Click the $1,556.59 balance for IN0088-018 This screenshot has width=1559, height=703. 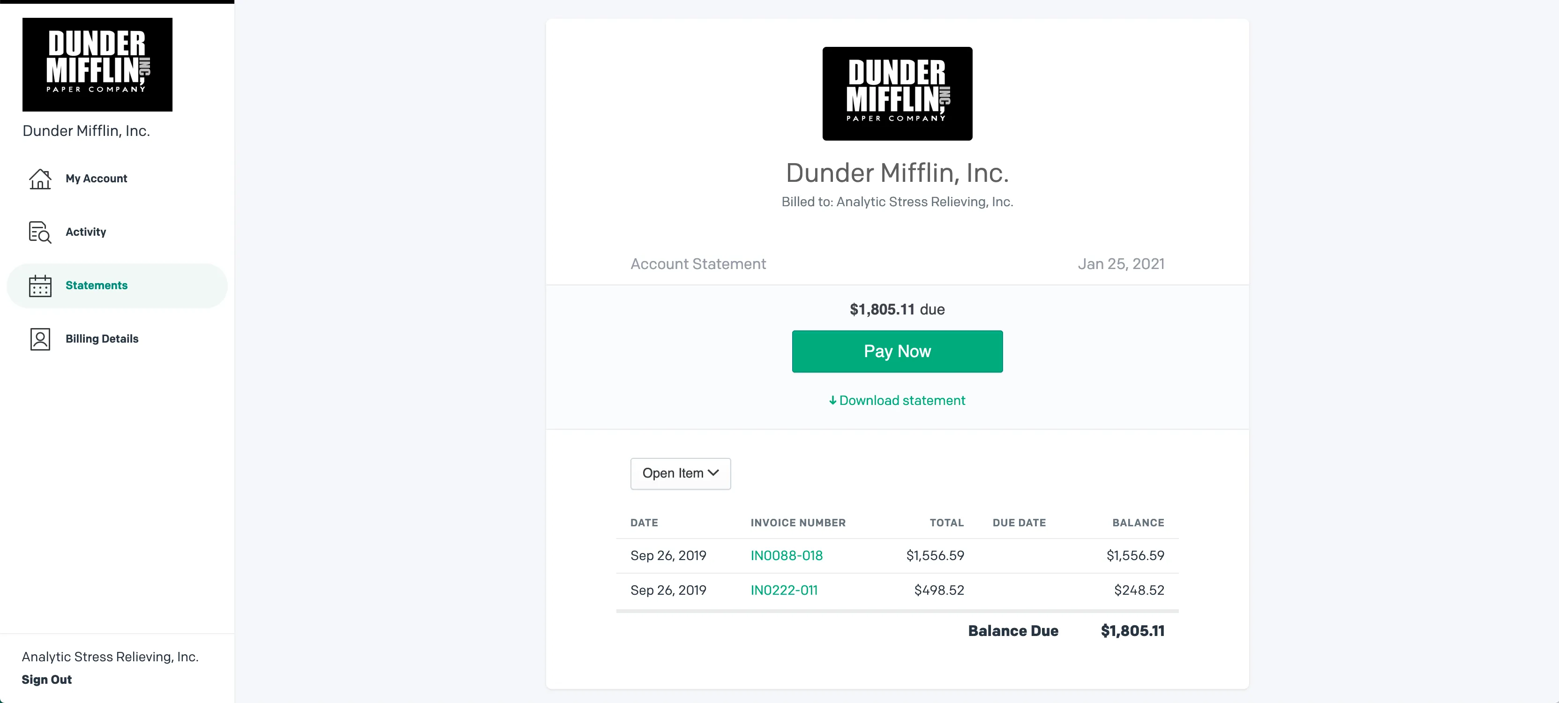pos(1135,555)
